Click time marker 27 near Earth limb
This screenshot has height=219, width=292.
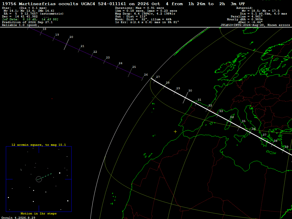tap(158, 77)
